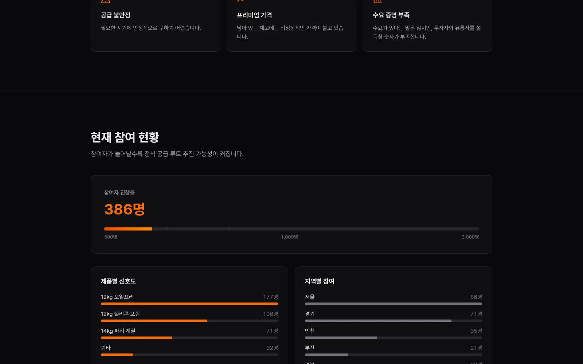583x364 pixels.
Task: Click the 부산 region label
Action: click(310, 348)
